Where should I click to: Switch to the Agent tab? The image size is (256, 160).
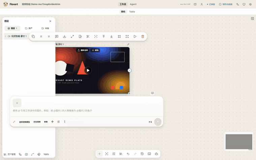tap(133, 4)
